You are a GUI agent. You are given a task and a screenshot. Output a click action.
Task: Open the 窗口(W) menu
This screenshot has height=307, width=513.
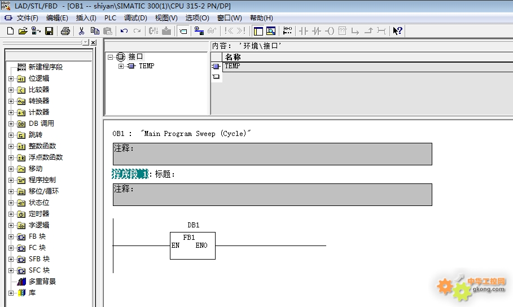click(229, 18)
